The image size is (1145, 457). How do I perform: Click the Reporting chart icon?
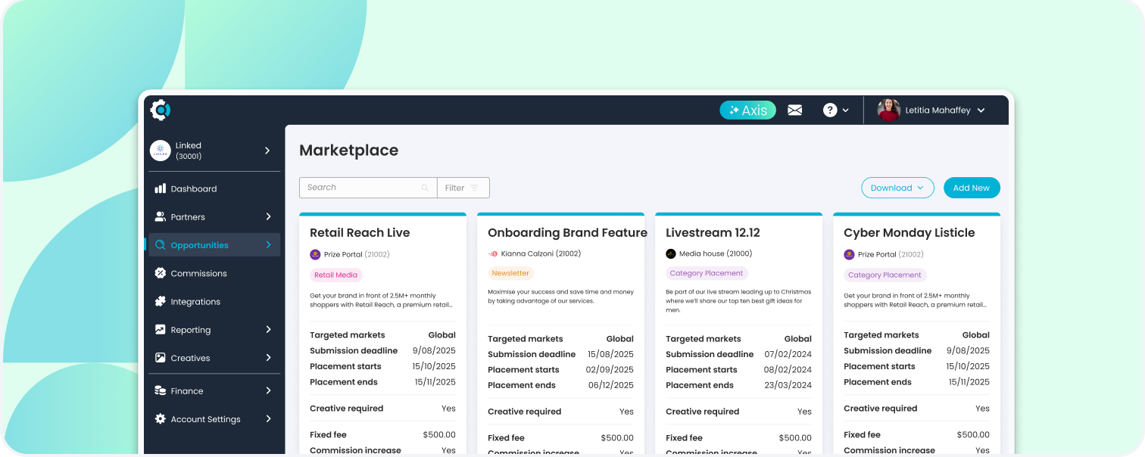(x=160, y=330)
